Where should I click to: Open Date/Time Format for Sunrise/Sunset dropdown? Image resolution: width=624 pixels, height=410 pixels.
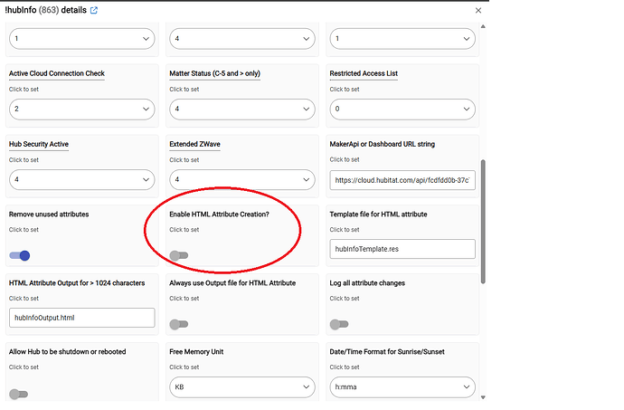tap(402, 386)
